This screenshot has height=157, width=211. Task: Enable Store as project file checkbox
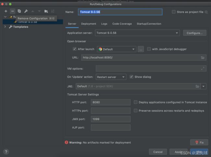point(174,12)
